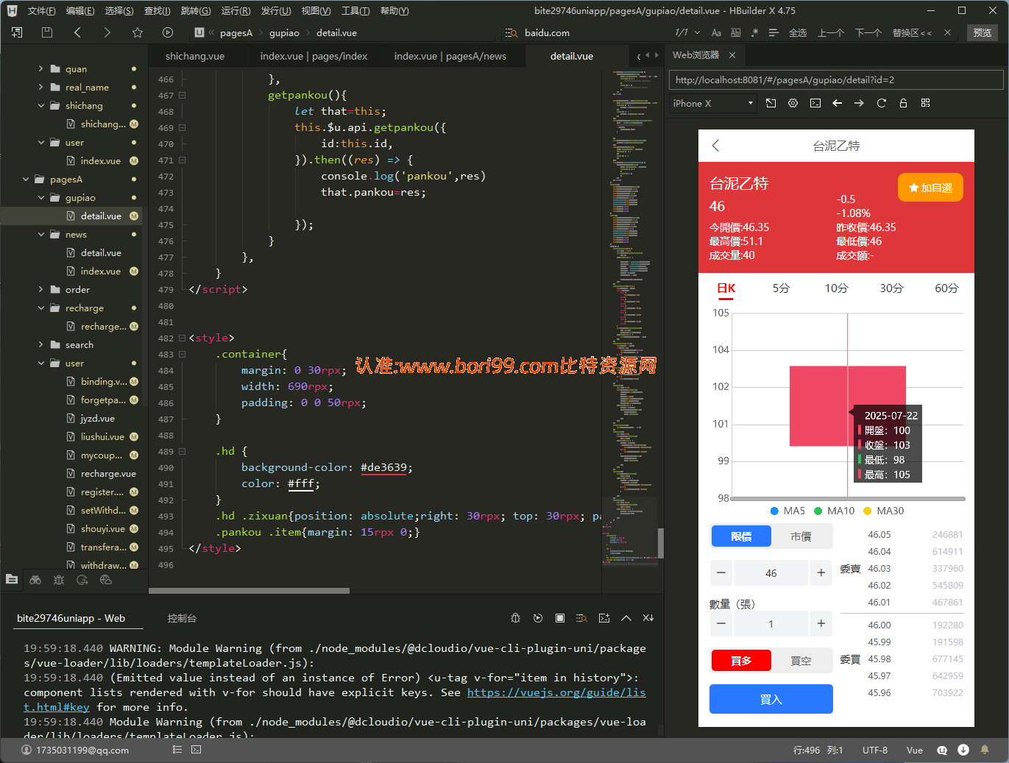Open the iPhone X device dropdown
This screenshot has height=763, width=1009.
coord(713,103)
